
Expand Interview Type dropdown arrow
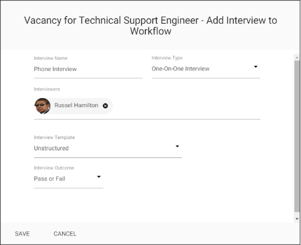tap(255, 67)
